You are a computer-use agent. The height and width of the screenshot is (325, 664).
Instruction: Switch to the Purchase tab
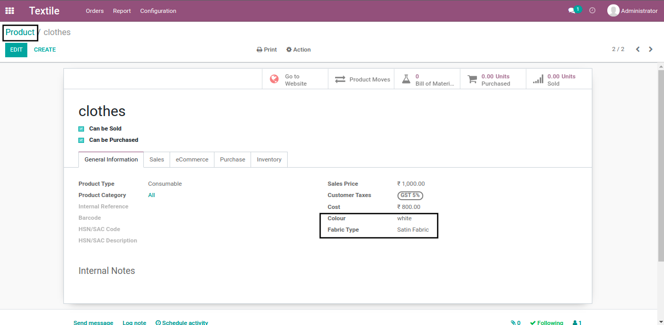(233, 159)
